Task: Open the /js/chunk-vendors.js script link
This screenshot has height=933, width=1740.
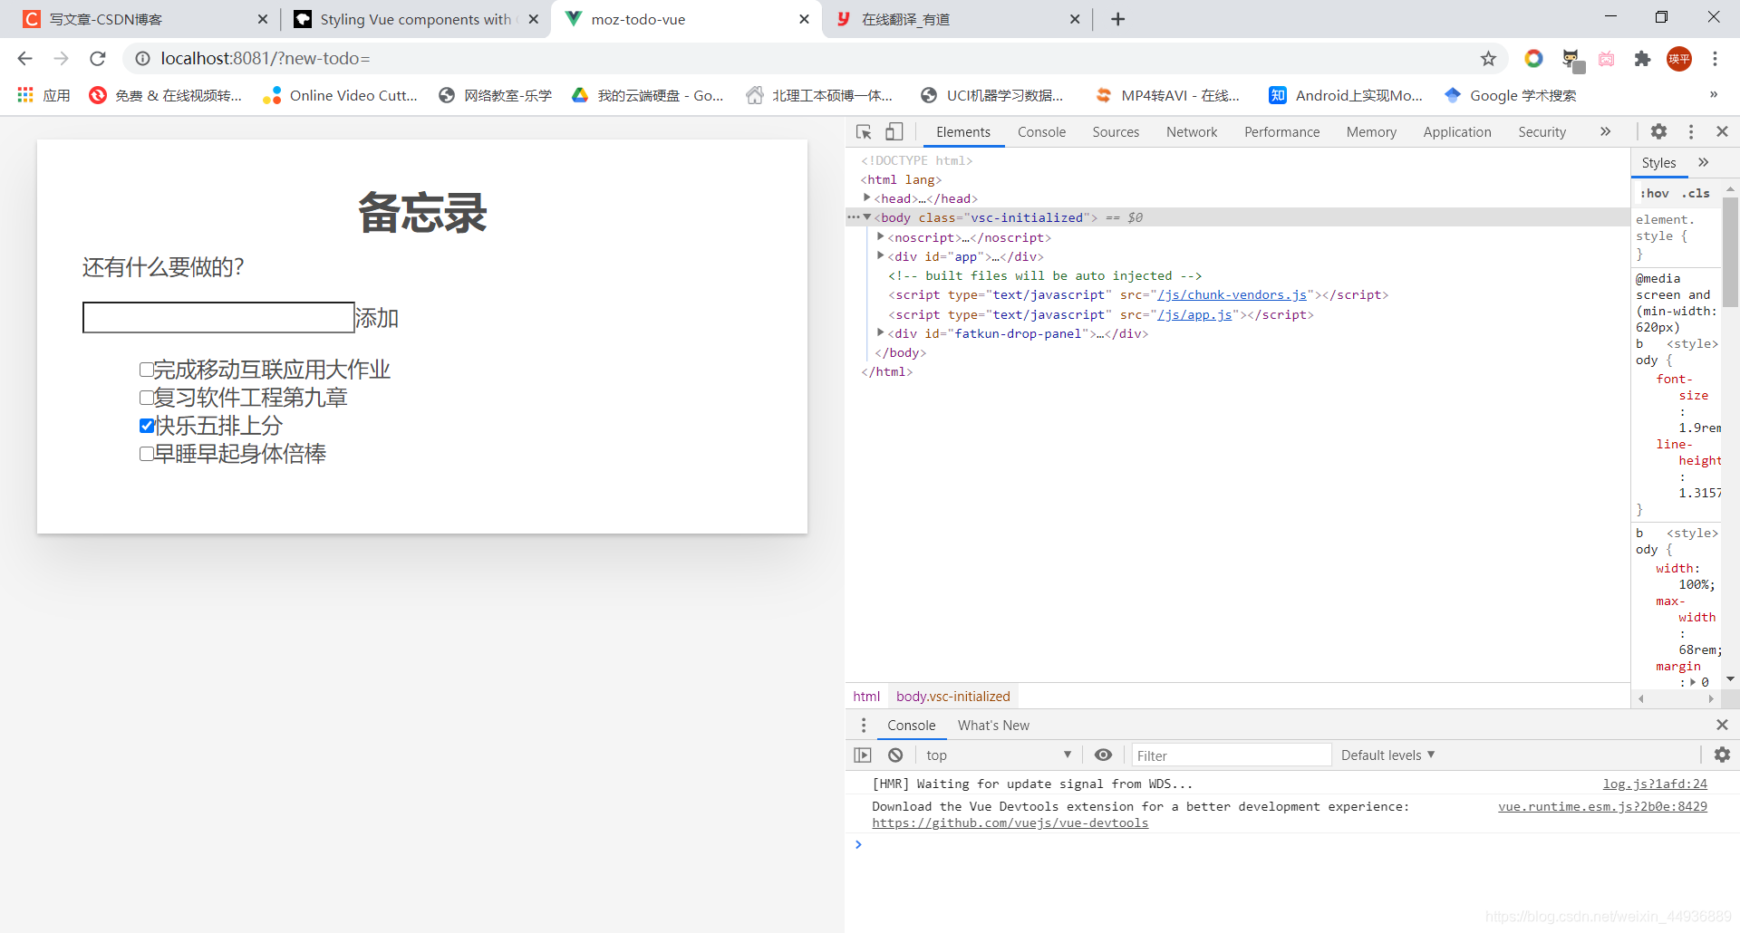Action: click(x=1232, y=294)
